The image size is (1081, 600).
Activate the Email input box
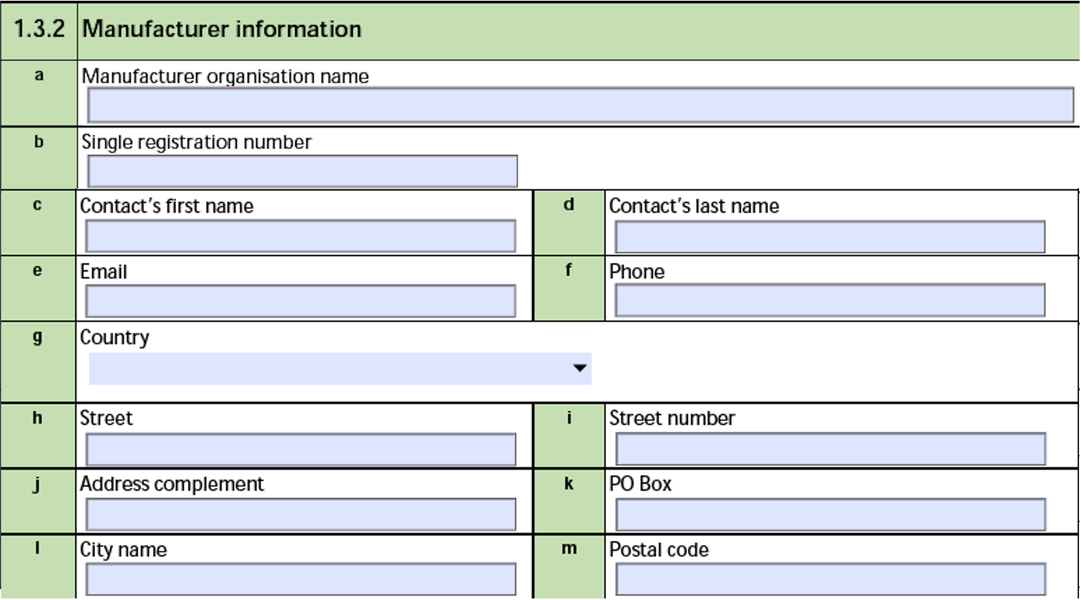[301, 301]
